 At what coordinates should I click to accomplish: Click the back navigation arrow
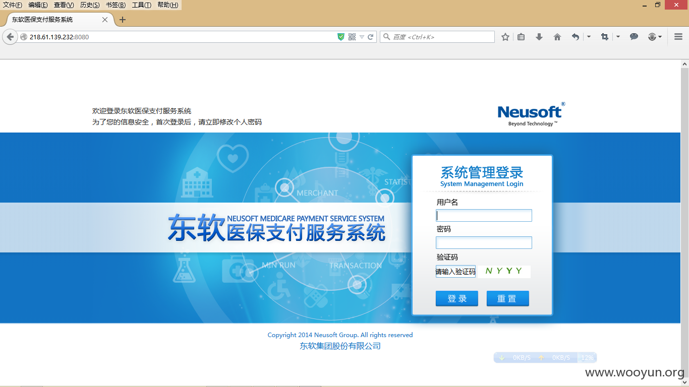click(10, 37)
